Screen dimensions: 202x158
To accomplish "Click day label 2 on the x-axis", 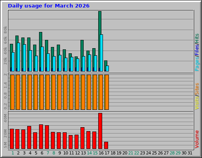I will [x=18, y=153].
